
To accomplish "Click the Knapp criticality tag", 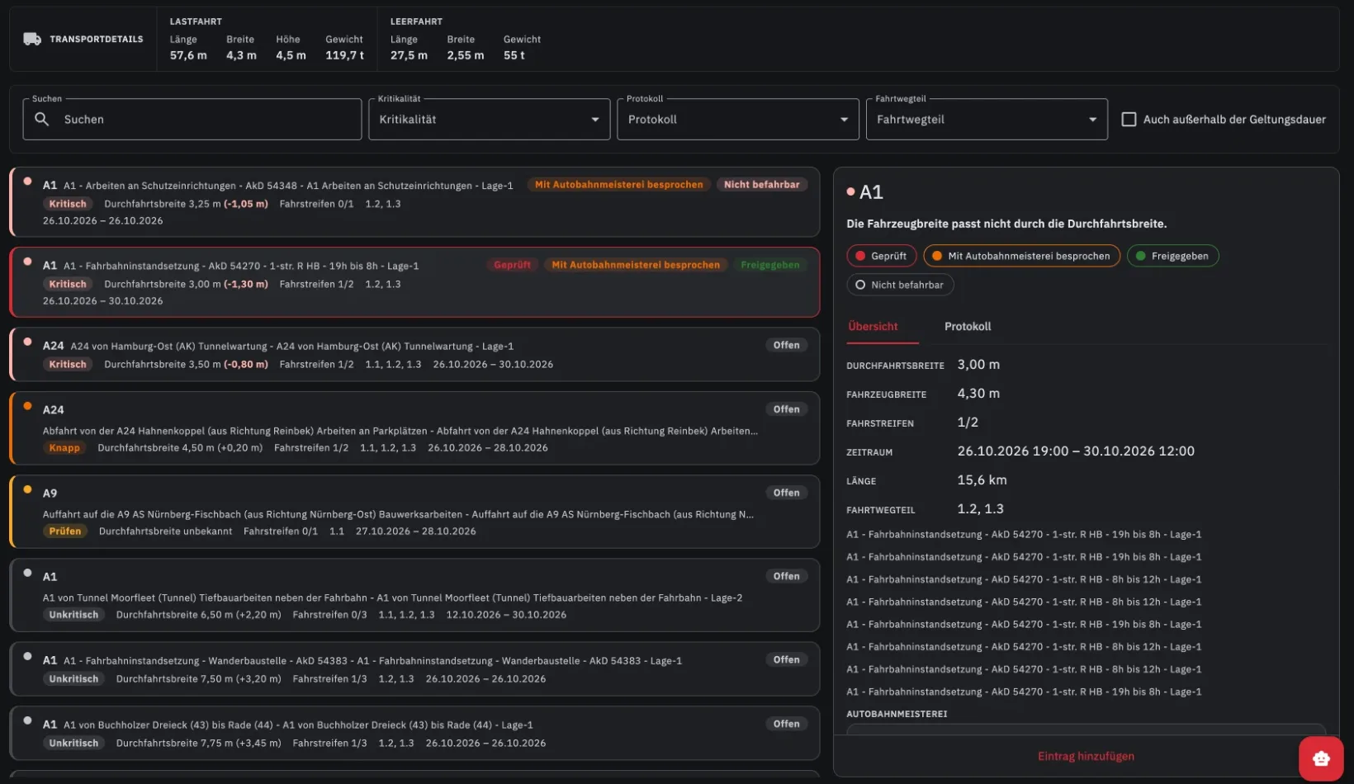I will click(64, 447).
